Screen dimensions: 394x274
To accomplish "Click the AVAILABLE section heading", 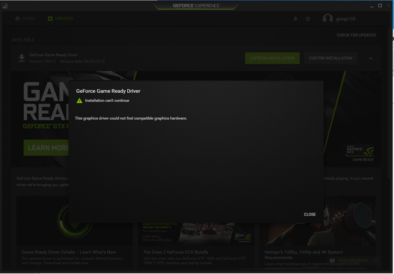I will (x=23, y=40).
